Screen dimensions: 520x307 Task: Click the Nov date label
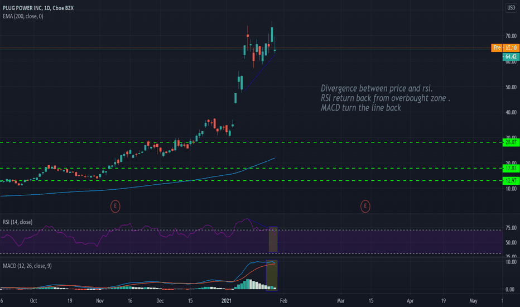(100, 301)
